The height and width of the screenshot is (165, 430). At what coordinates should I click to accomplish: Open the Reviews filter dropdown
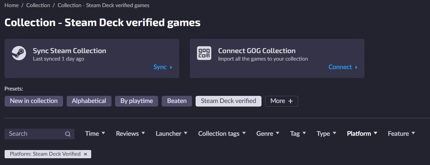click(x=130, y=134)
